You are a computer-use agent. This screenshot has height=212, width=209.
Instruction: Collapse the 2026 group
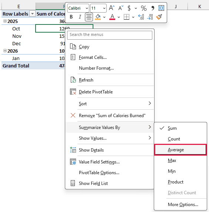5,50
